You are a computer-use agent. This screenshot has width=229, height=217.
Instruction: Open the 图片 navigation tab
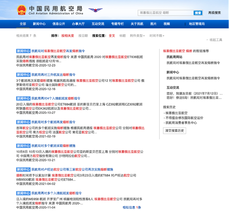click(153, 24)
